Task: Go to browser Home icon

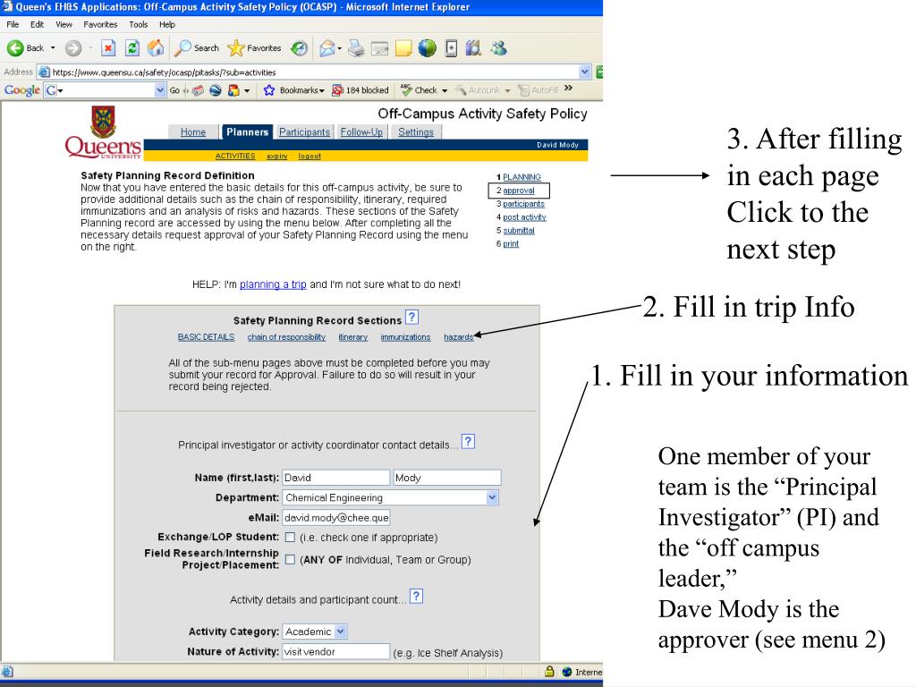Action: pyautogui.click(x=156, y=48)
